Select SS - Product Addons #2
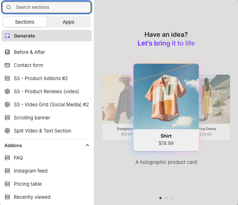The image size is (238, 205). (47, 78)
